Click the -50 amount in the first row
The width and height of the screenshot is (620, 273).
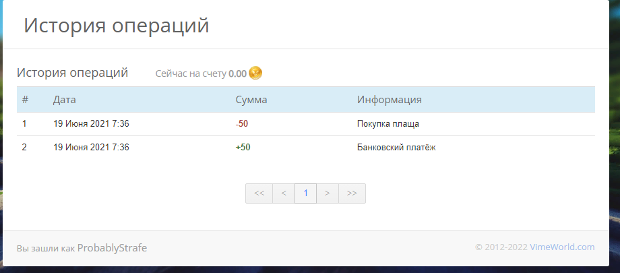pos(242,124)
